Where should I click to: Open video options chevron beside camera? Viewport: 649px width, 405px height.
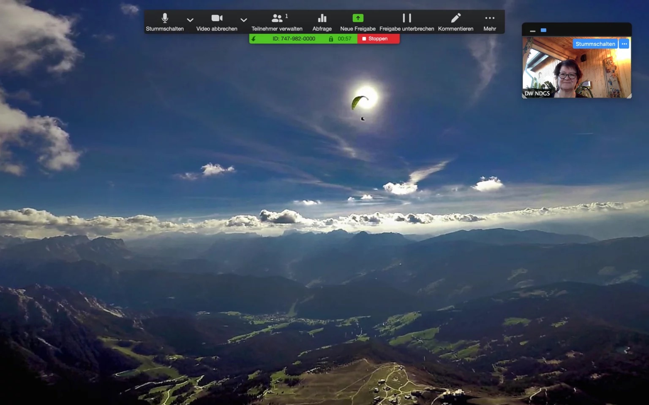tap(244, 20)
